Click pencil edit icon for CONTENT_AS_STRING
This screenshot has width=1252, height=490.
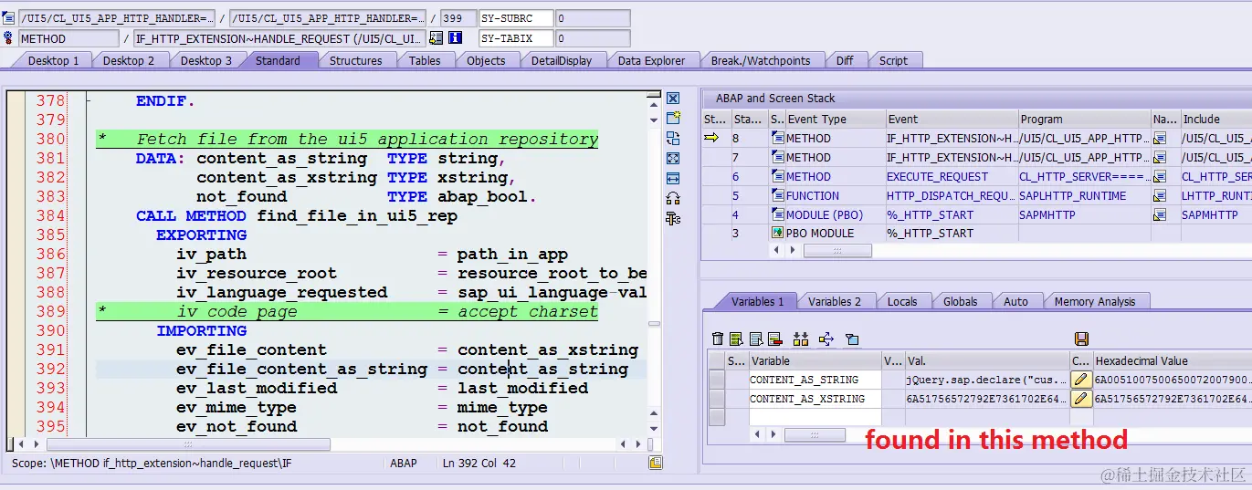click(1081, 380)
